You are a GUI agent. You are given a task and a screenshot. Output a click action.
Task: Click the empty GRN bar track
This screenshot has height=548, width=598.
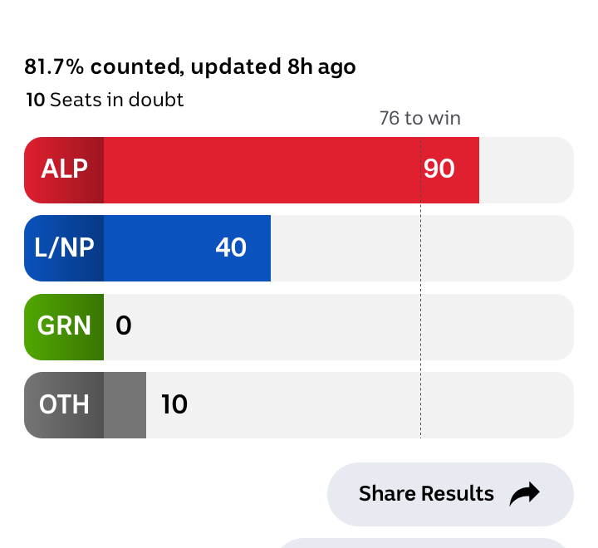pyautogui.click(x=339, y=327)
